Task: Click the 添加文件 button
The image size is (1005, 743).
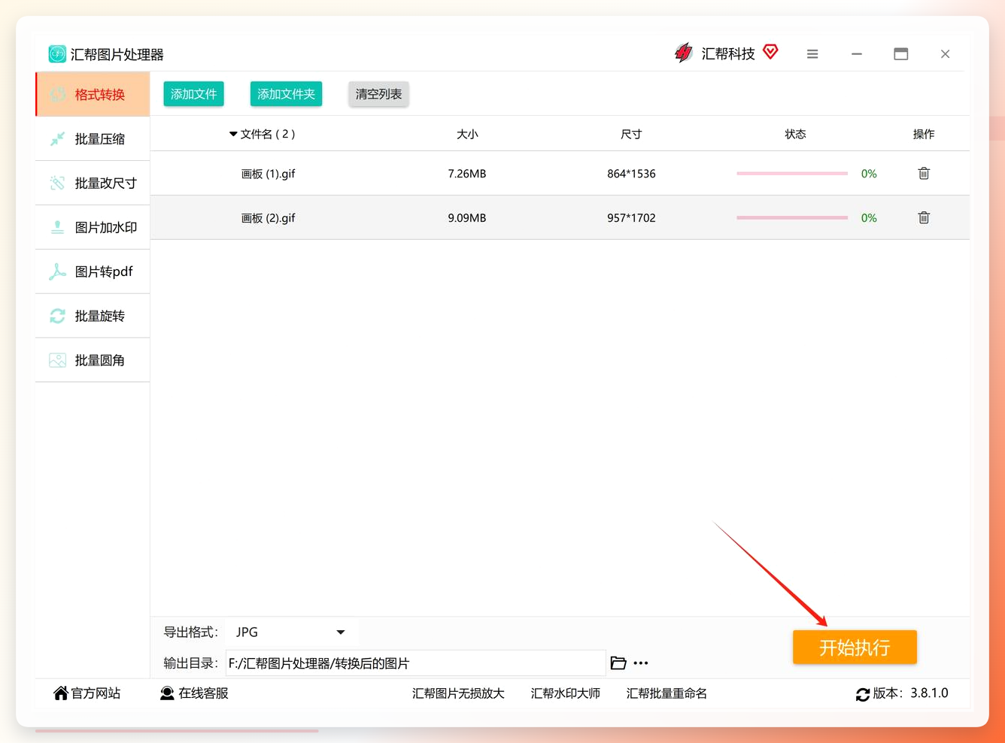Action: point(194,94)
